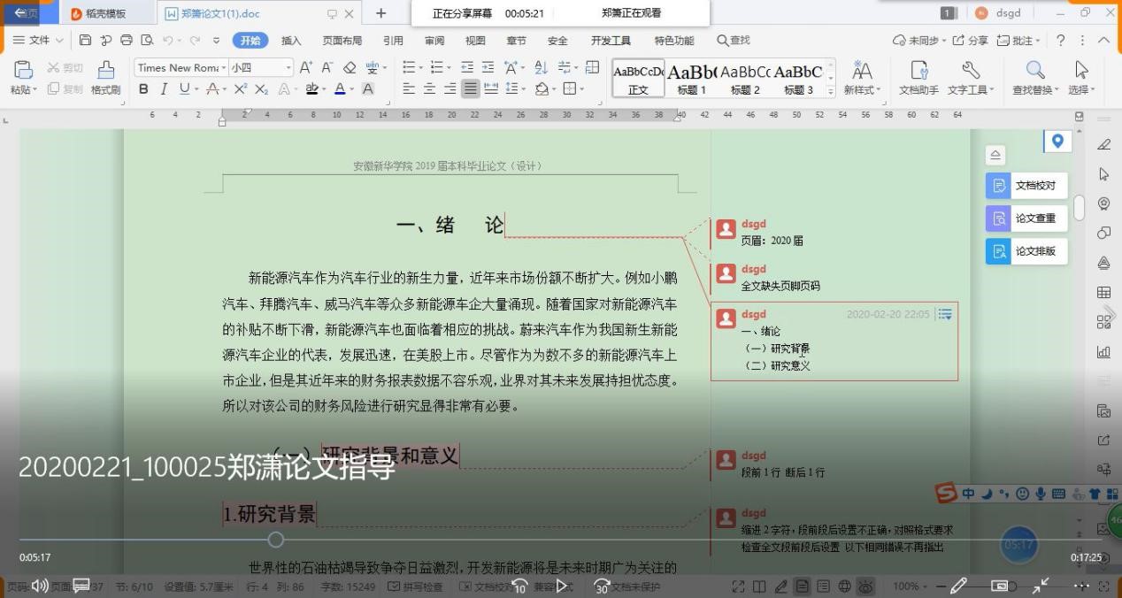The image size is (1122, 598).
Task: Expand the font size 小四 dropdown
Action: (288, 68)
